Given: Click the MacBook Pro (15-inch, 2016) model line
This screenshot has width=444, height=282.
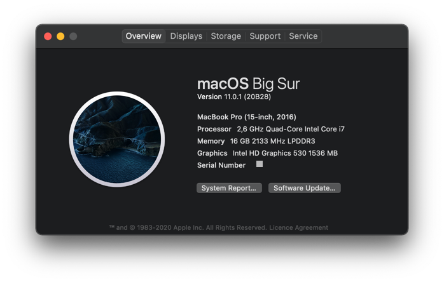Looking at the screenshot, I should [246, 117].
